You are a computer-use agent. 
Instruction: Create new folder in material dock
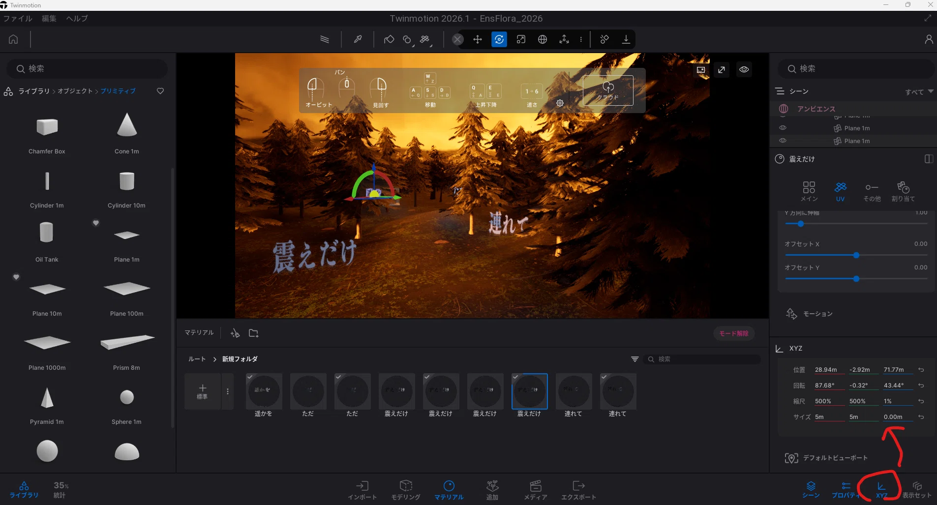254,333
